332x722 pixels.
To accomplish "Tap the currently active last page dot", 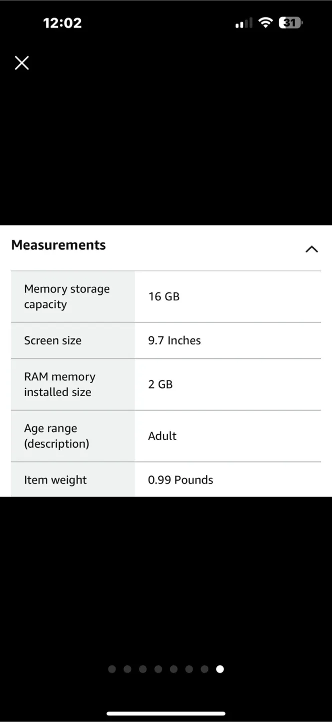I will point(219,669).
